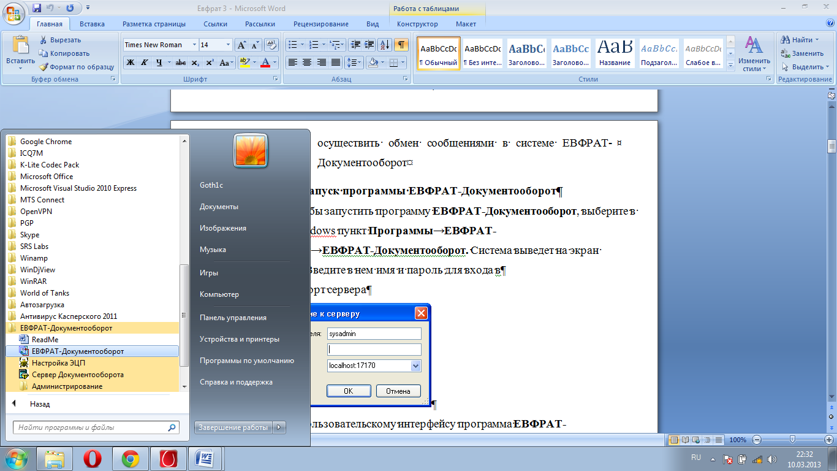Click the text highlight color button
The image size is (837, 471).
pyautogui.click(x=244, y=63)
